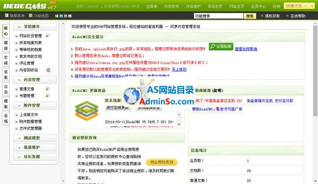This screenshot has width=318, height=184.
Task: Switch to the 生成 vertical tab
Action: tap(6, 60)
